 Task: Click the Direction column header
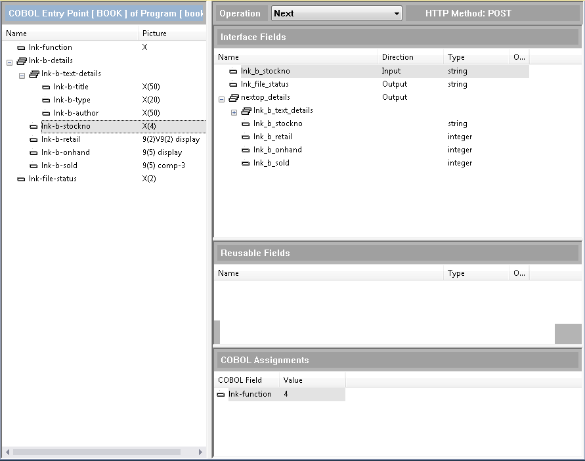(x=397, y=57)
